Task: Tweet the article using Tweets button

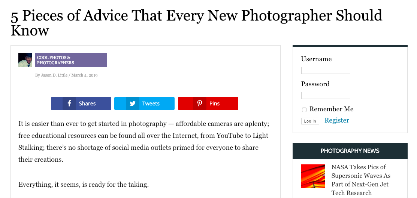Action: coord(151,103)
